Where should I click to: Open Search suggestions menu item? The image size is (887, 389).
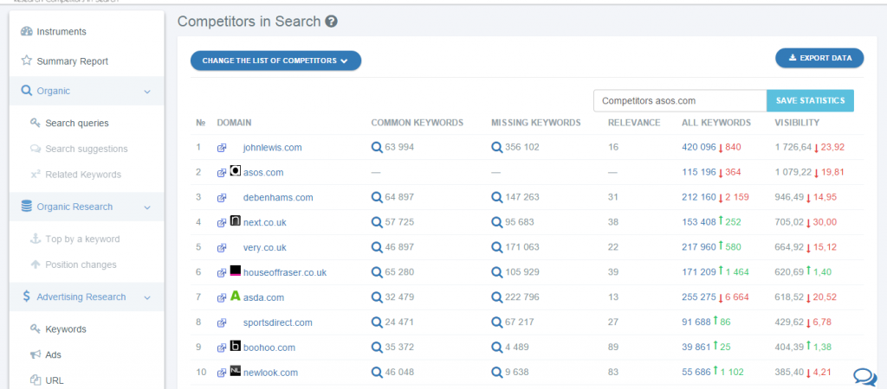tap(87, 149)
